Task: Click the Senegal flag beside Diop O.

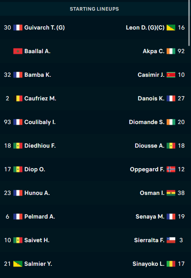Action: tap(18, 169)
